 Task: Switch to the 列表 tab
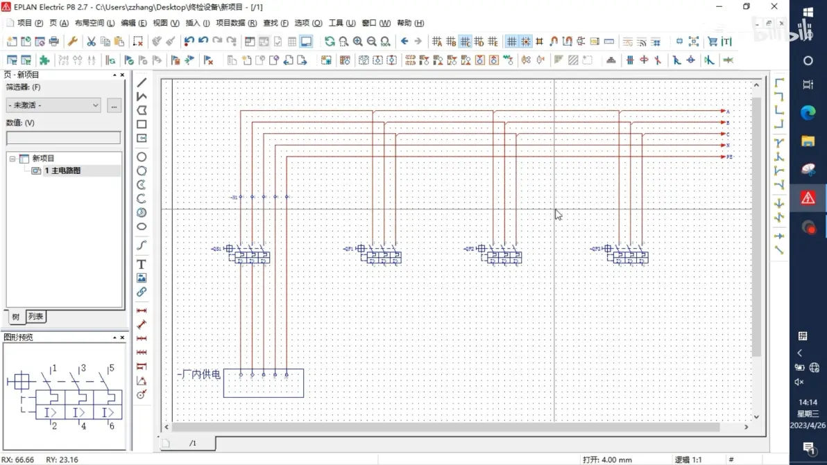(x=36, y=316)
